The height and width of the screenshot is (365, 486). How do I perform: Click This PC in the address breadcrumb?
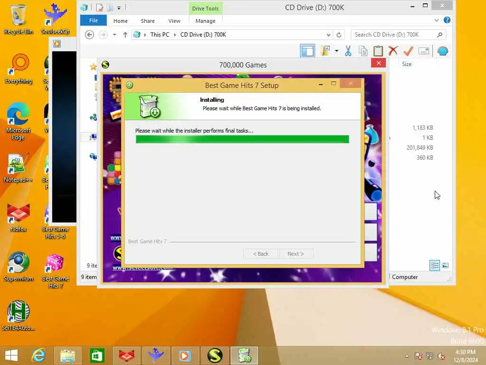(159, 35)
